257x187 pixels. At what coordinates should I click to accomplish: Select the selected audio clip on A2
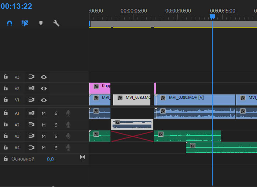[x=132, y=125]
